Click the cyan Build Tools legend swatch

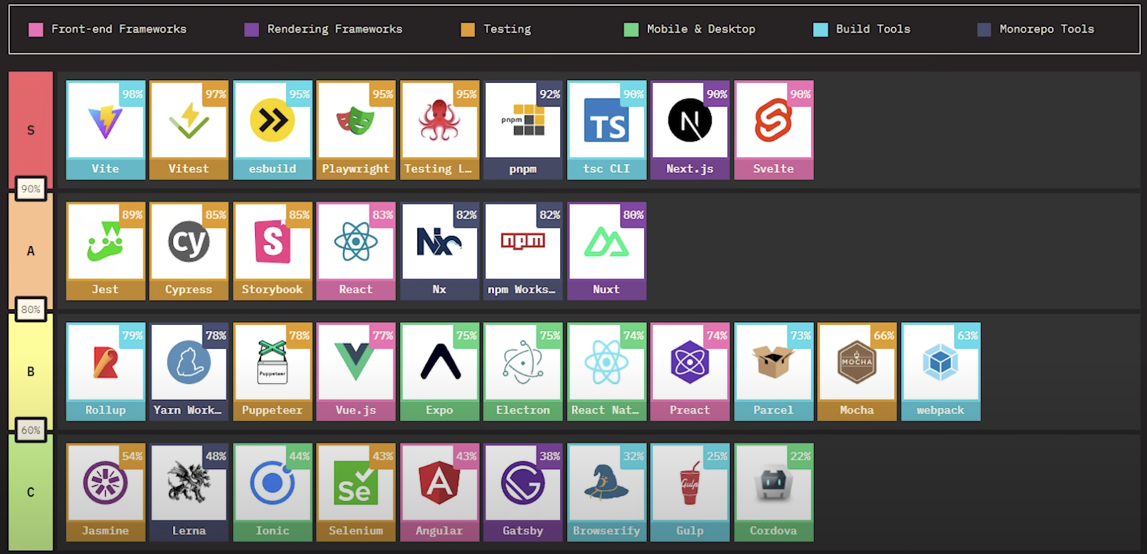(x=821, y=29)
